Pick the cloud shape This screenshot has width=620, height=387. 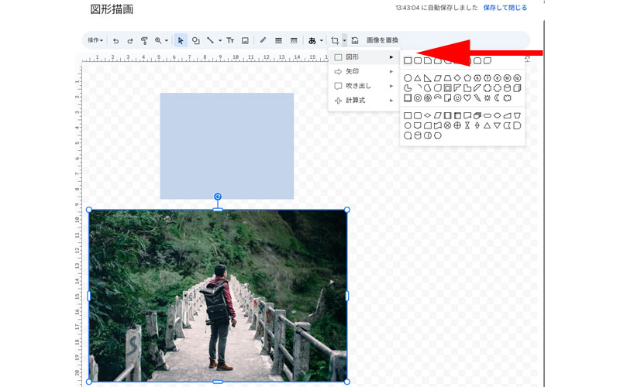[x=508, y=98]
